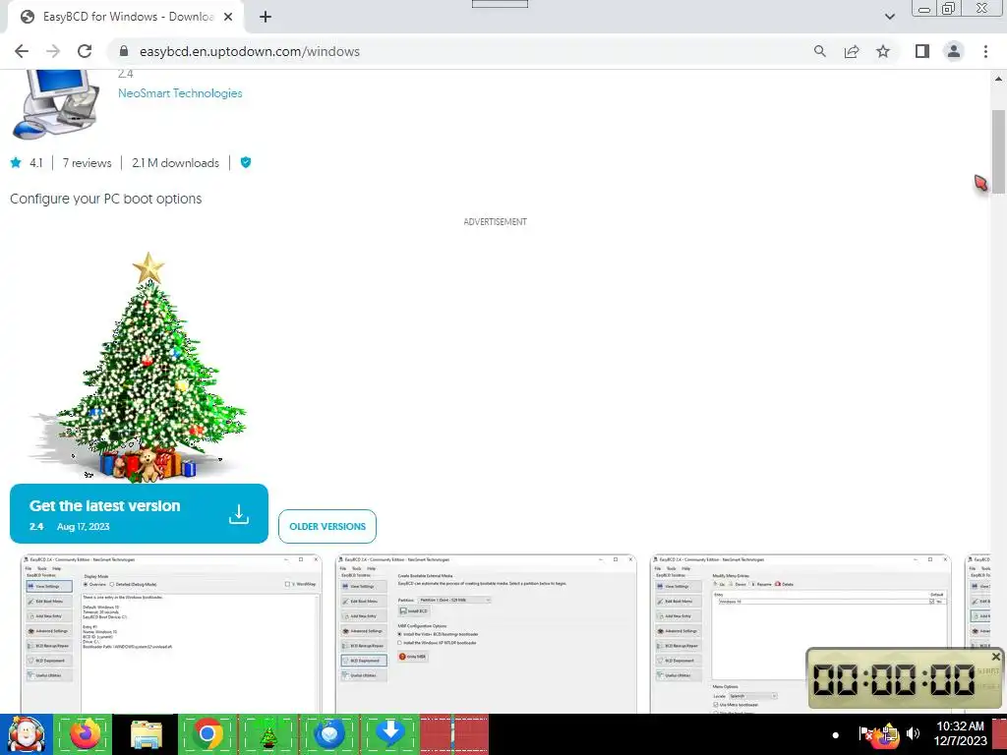Reload the current page
The height and width of the screenshot is (755, 1007).
point(85,51)
